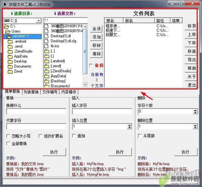Click the 移除 remove button
The image size is (202, 187).
point(97,45)
